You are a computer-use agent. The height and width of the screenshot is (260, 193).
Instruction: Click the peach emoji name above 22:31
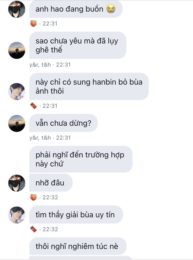click(33, 23)
